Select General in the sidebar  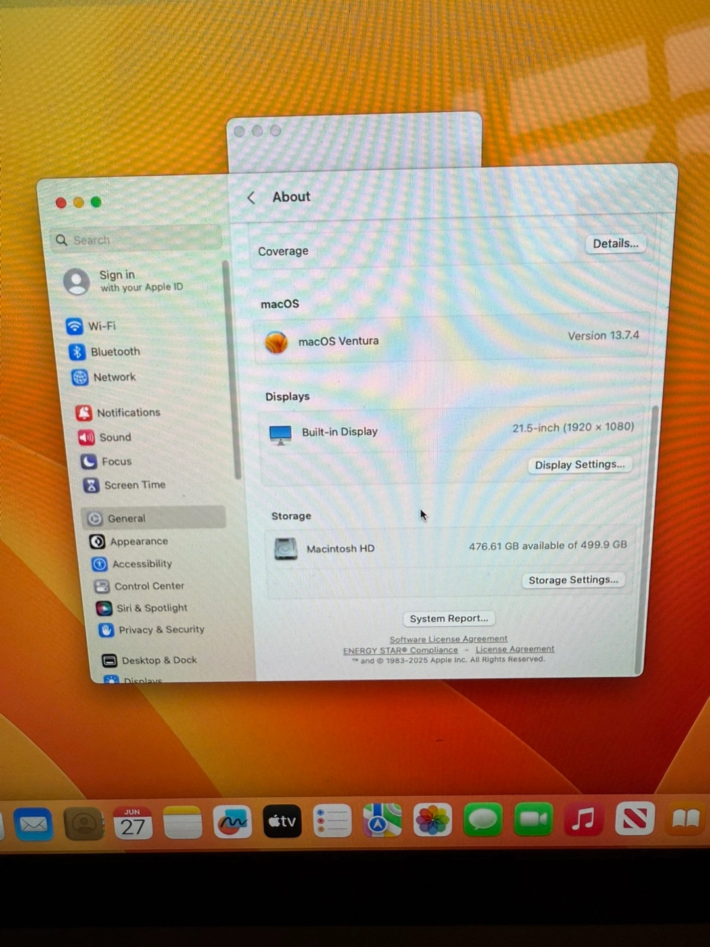tap(154, 518)
